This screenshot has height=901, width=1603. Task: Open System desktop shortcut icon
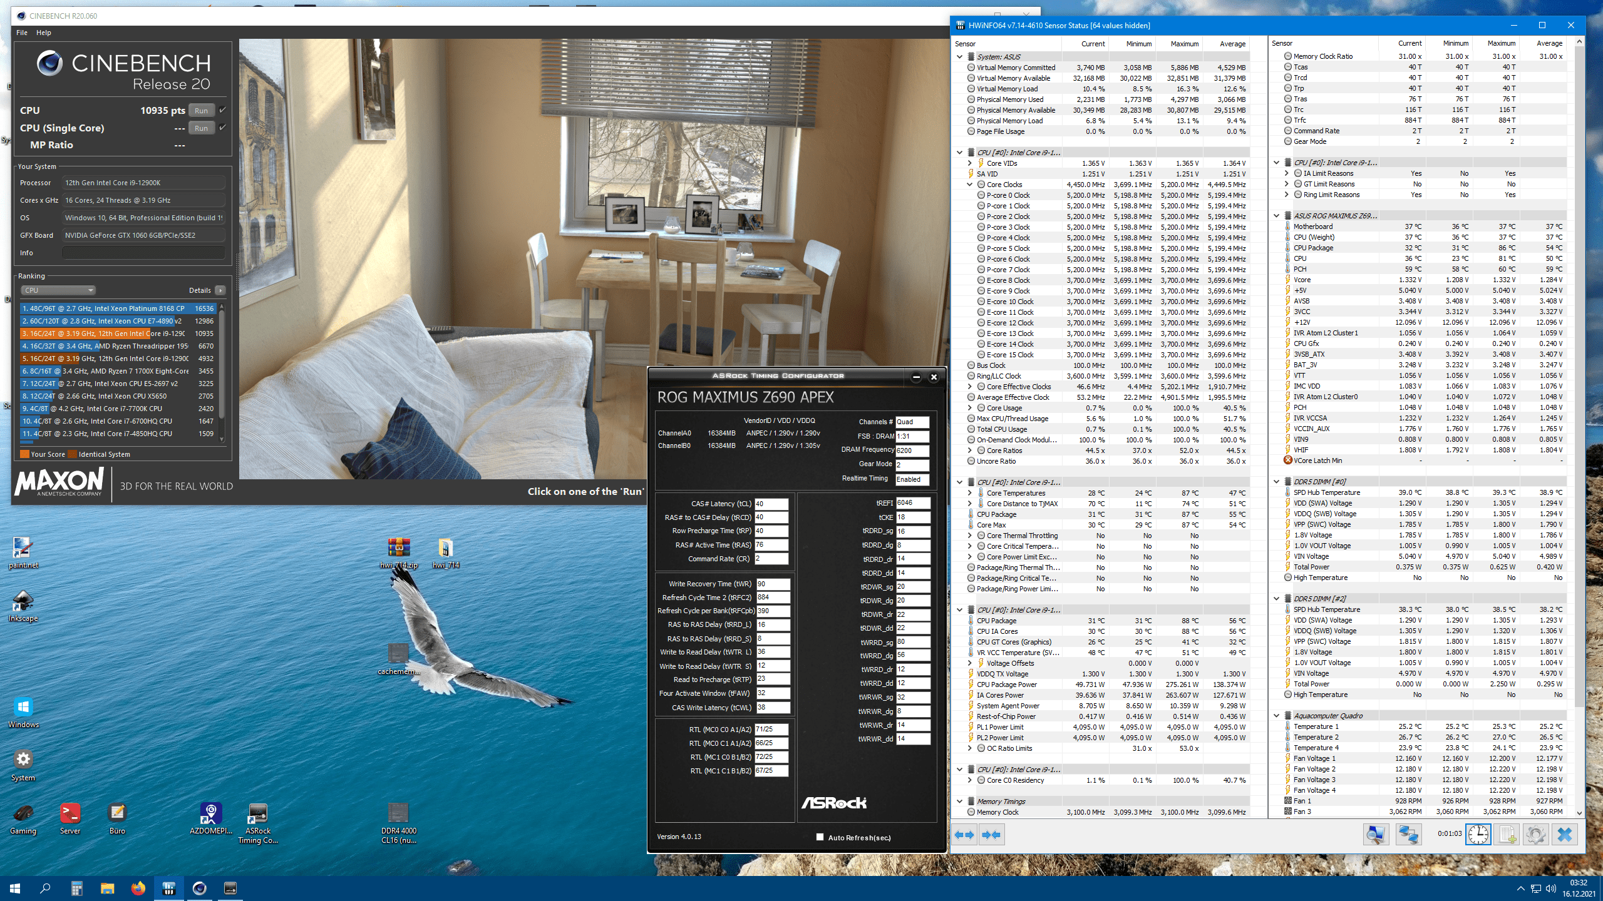23,766
